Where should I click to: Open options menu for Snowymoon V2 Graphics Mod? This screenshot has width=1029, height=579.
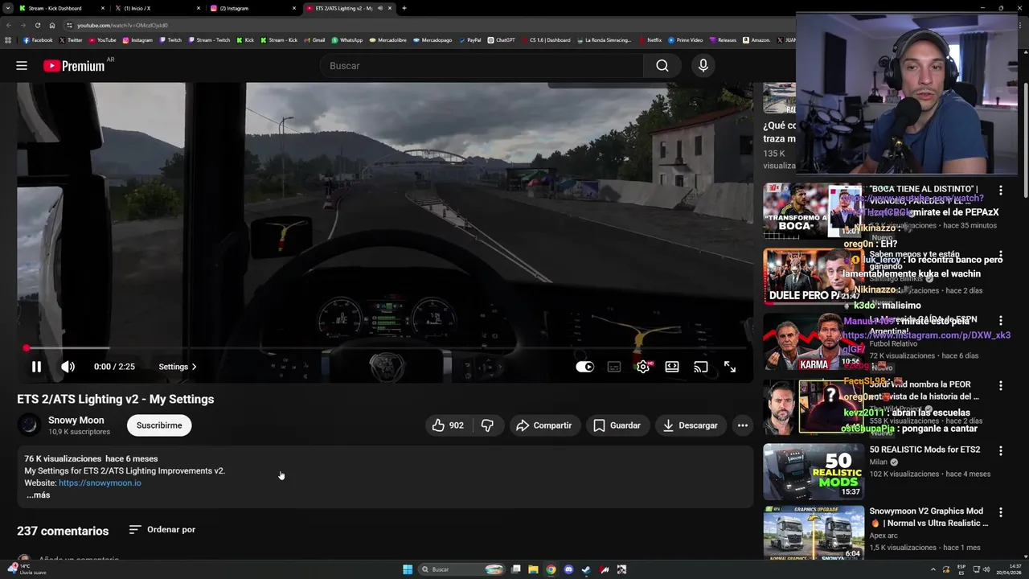1001,512
